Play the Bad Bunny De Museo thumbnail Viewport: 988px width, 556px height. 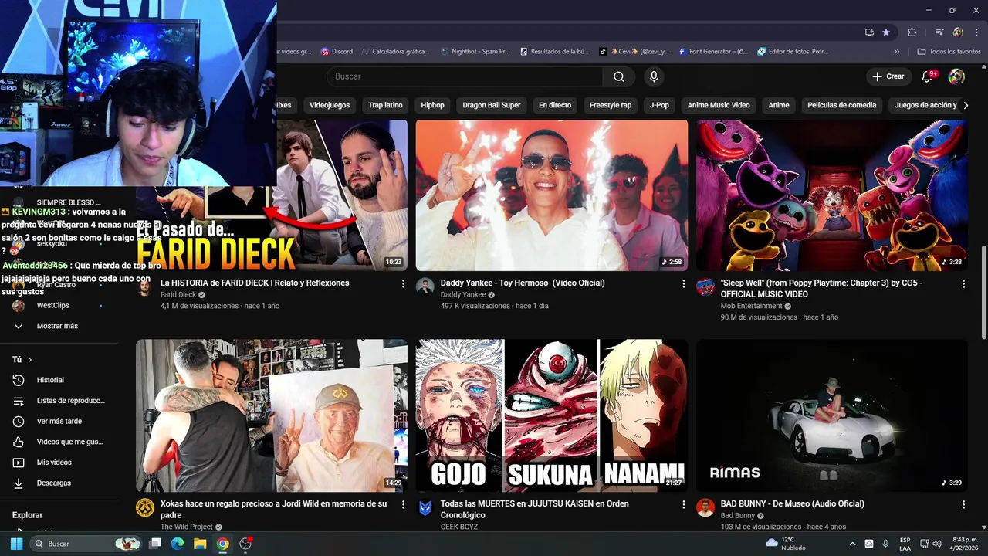tap(832, 415)
